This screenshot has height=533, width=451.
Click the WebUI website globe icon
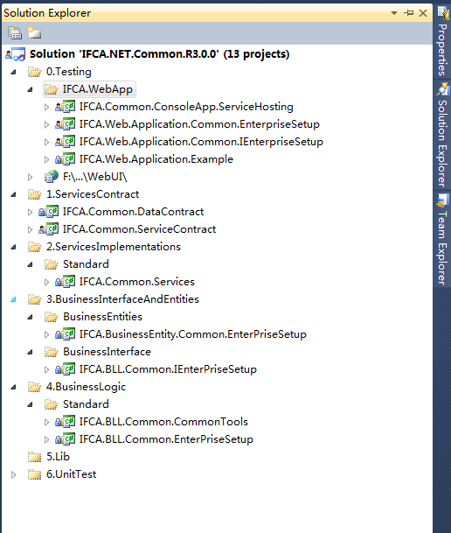click(x=52, y=177)
